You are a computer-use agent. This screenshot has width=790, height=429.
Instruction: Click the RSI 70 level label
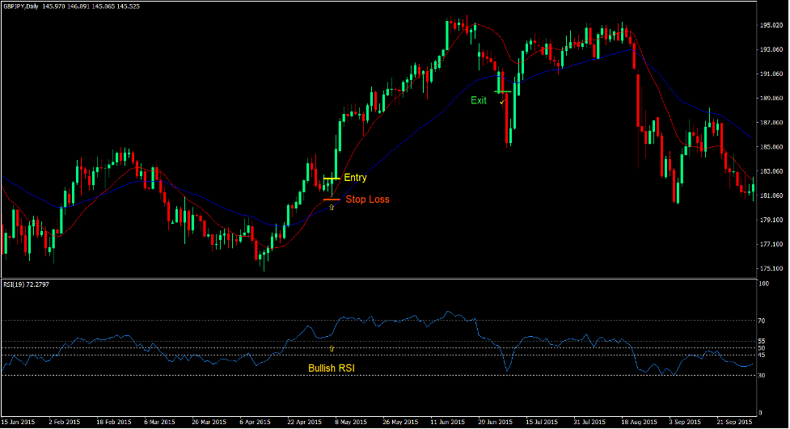click(x=762, y=321)
